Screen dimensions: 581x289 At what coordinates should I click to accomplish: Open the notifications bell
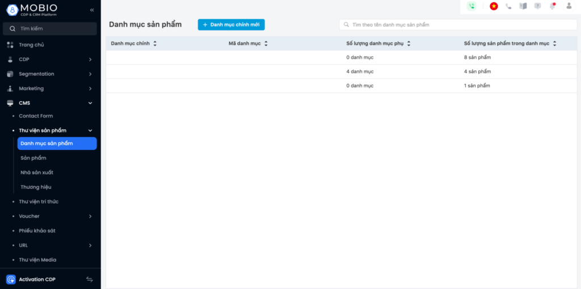(x=553, y=6)
